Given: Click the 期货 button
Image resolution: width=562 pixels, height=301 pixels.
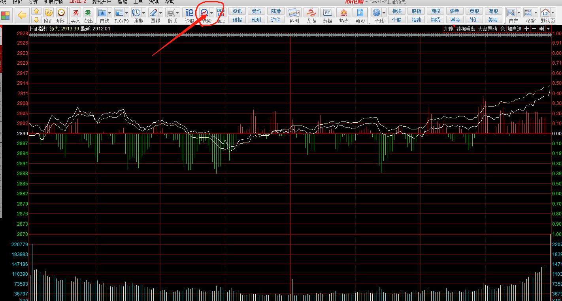Looking at the screenshot, I should tap(436, 19).
